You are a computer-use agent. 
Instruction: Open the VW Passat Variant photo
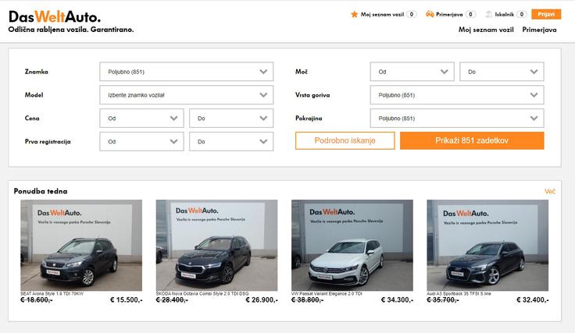coord(352,245)
